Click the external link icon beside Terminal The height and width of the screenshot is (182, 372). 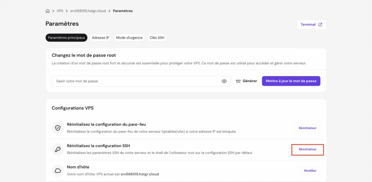click(320, 25)
